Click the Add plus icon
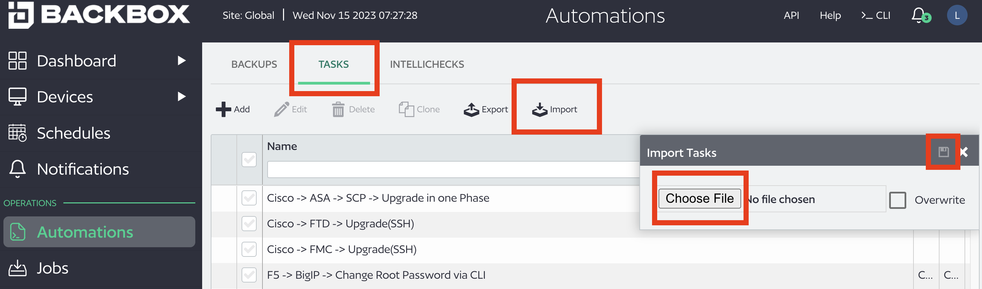982x289 pixels. pos(223,109)
